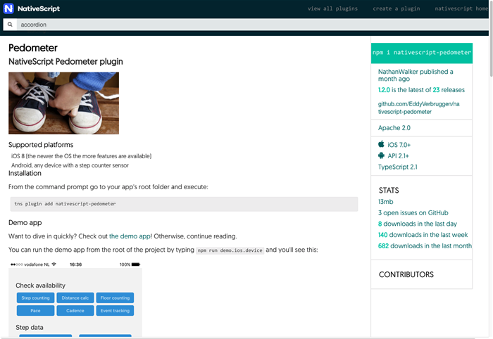Copy the npm i nativescript-pedometer command
Viewport: 493px width, 339px height.
click(422, 53)
